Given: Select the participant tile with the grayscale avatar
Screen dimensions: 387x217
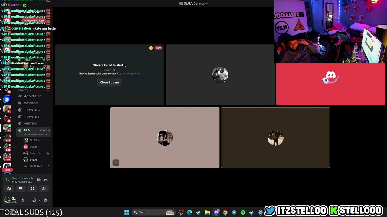Looking at the screenshot, I should [x=220, y=75].
